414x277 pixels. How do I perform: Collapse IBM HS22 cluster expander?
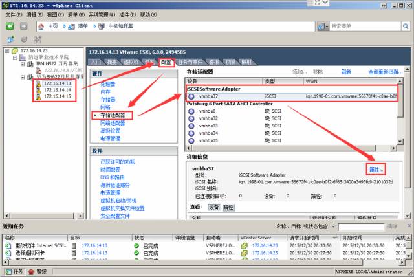[23, 64]
